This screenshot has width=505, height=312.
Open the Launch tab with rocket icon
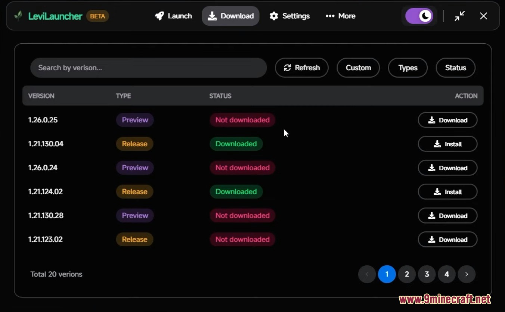(x=174, y=16)
